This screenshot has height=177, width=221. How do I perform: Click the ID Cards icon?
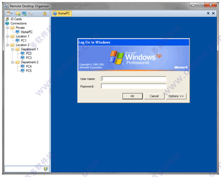pos(7,19)
